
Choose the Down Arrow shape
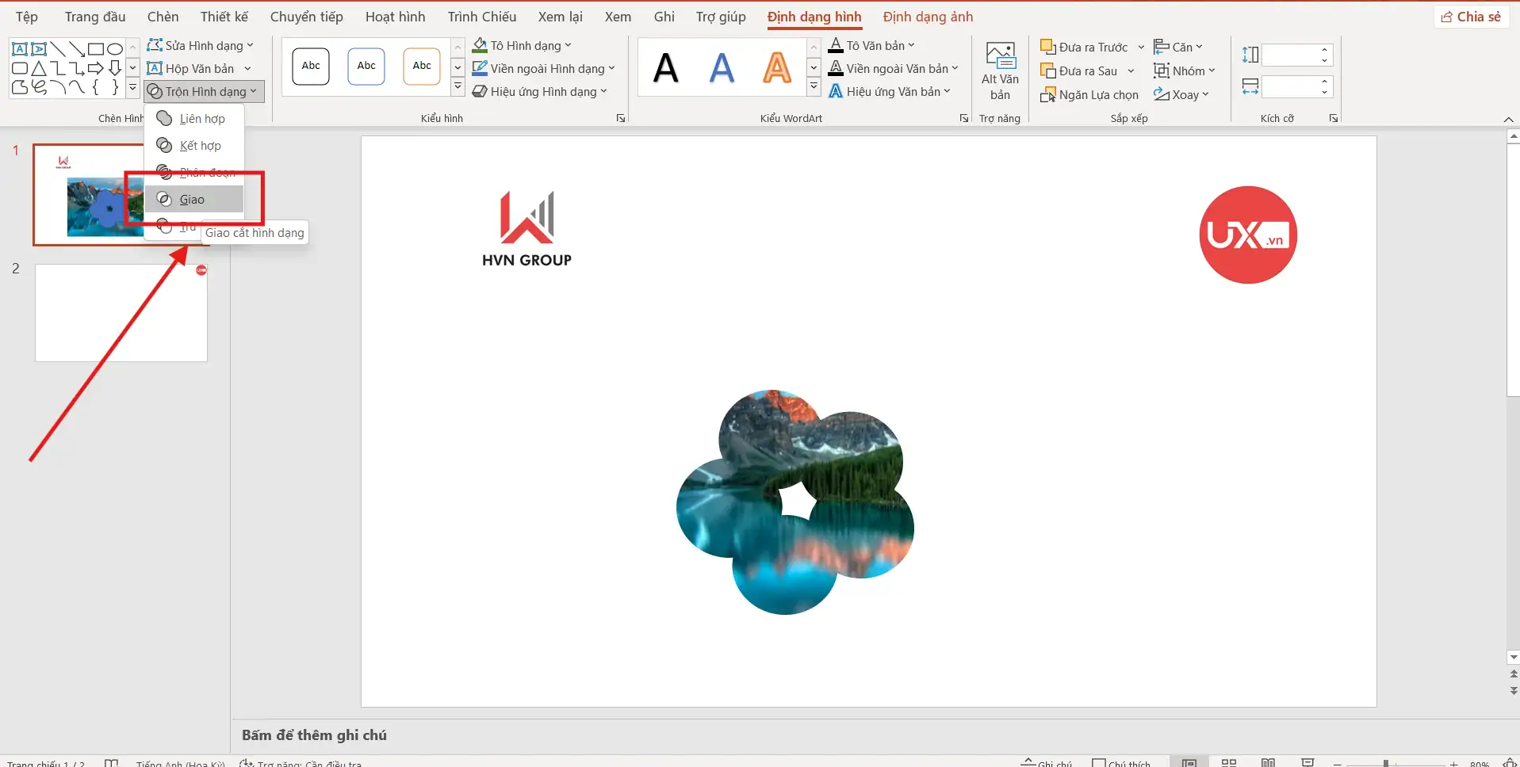pyautogui.click(x=115, y=68)
